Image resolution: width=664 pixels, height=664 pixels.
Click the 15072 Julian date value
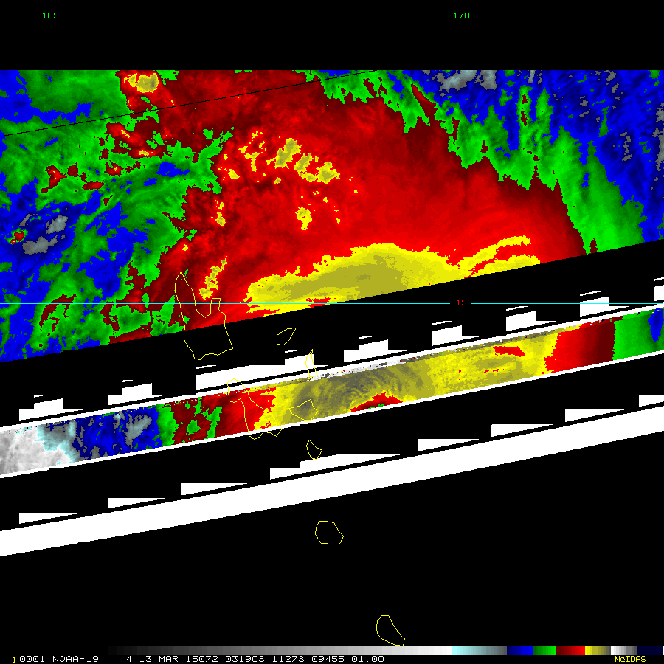click(x=201, y=659)
